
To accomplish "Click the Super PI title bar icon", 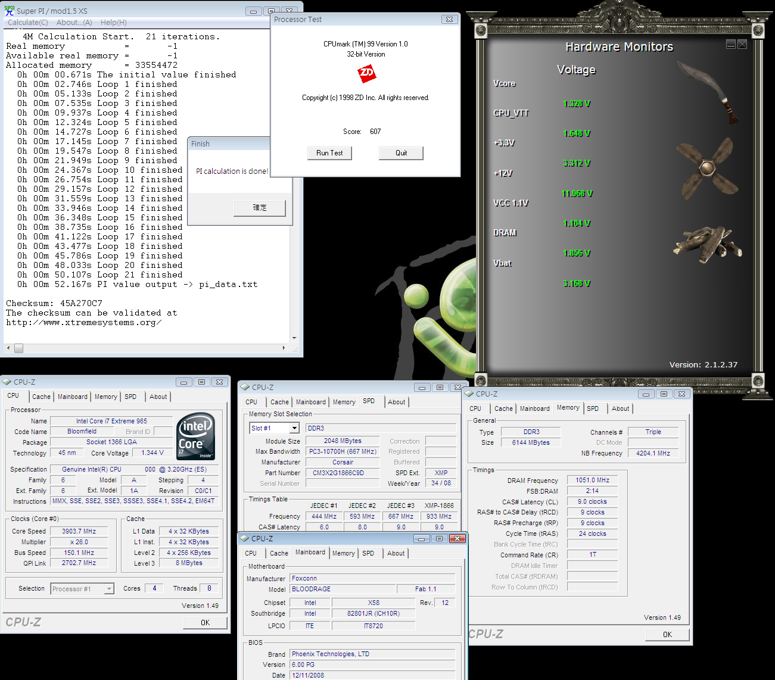I will click(9, 11).
